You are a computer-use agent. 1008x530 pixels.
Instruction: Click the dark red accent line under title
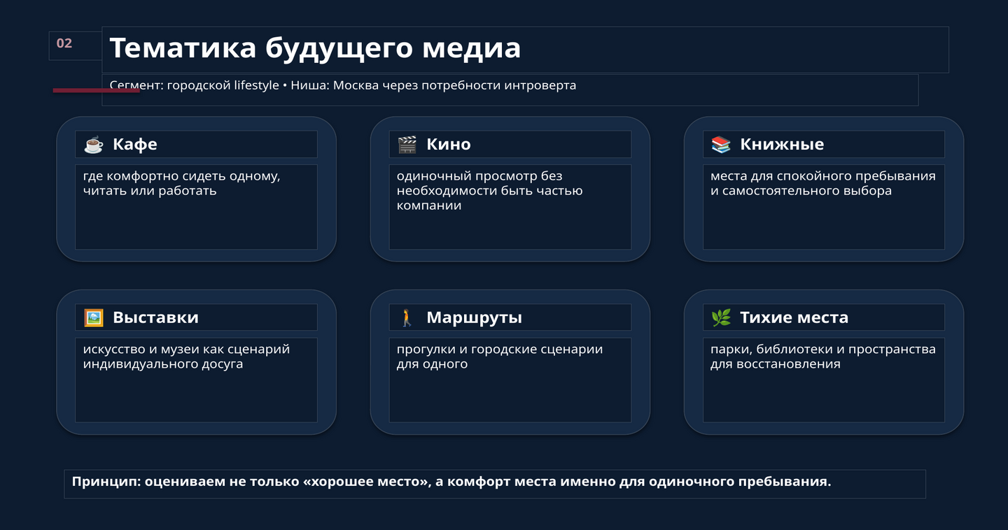point(96,90)
